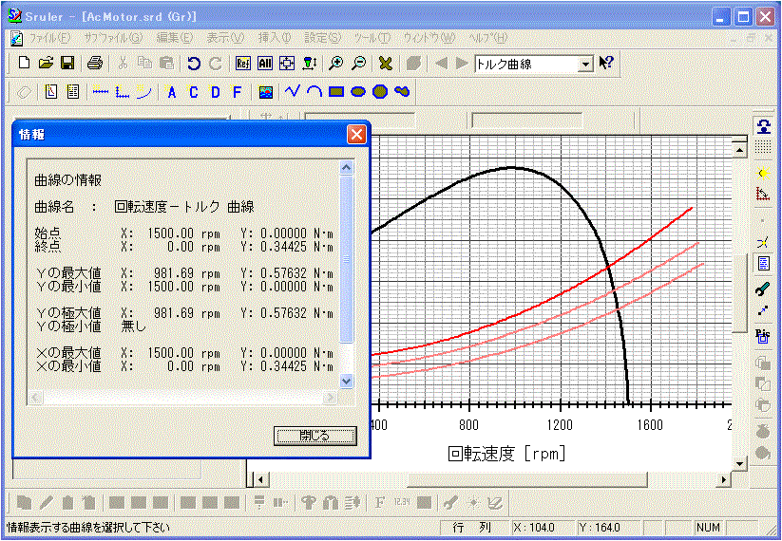This screenshot has height=541, width=782.
Task: Click the wrench tool in right toolbar
Action: 763,288
